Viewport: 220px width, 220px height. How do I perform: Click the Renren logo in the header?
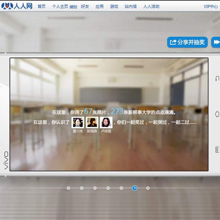[x=17, y=6]
